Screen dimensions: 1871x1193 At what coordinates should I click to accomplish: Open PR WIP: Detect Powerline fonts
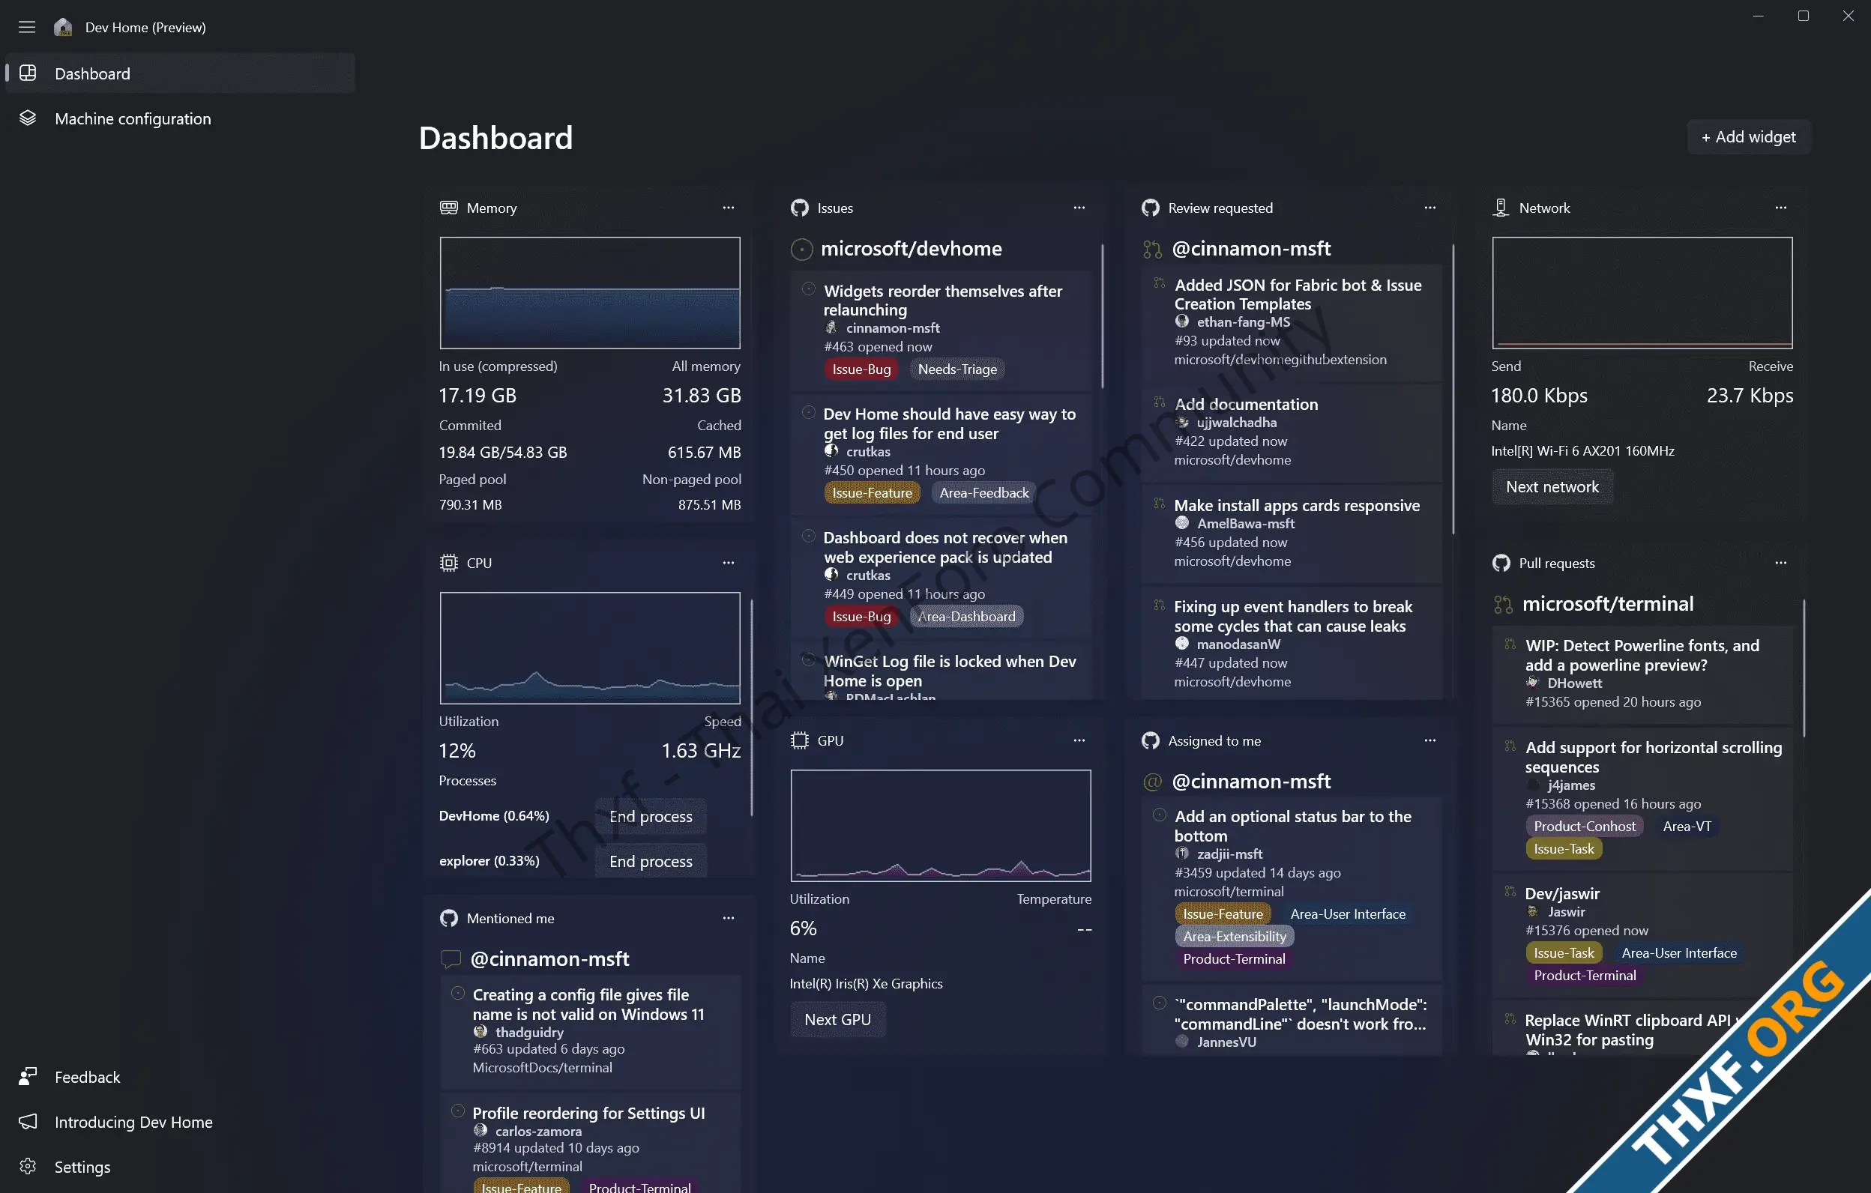coord(1642,674)
